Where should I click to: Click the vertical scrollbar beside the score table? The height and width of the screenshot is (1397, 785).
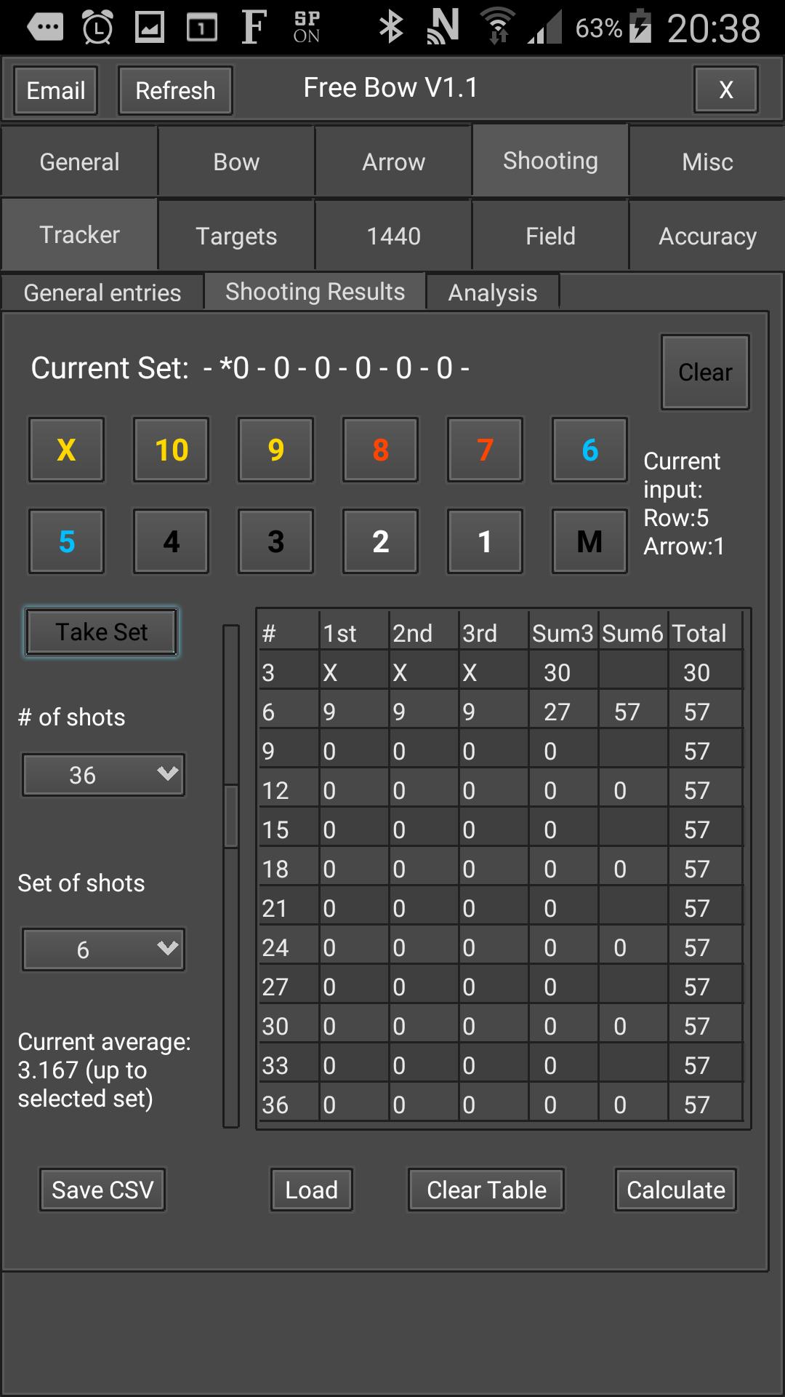click(231, 815)
